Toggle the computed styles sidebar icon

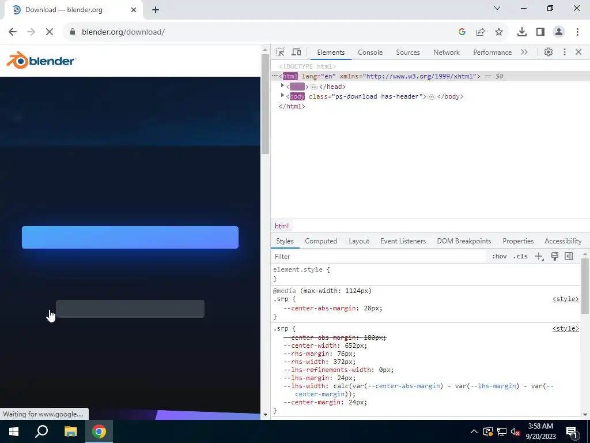[569, 257]
